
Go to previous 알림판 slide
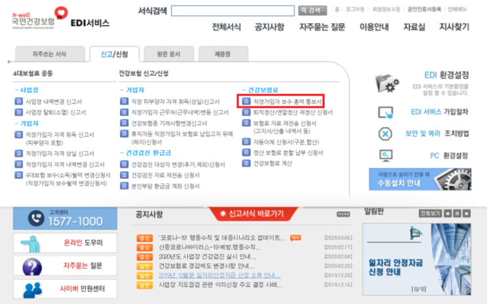(448, 214)
